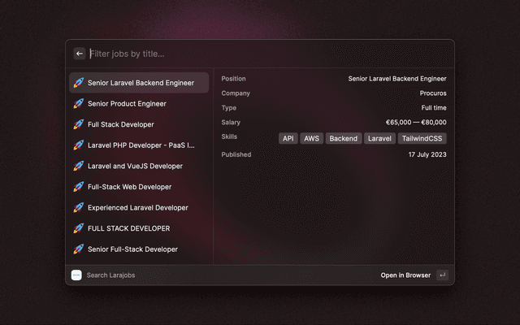Screen dimensions: 520x325
Task: Click rocket icon beside Senior Laravel Backend Engineer
Action: click(x=79, y=83)
